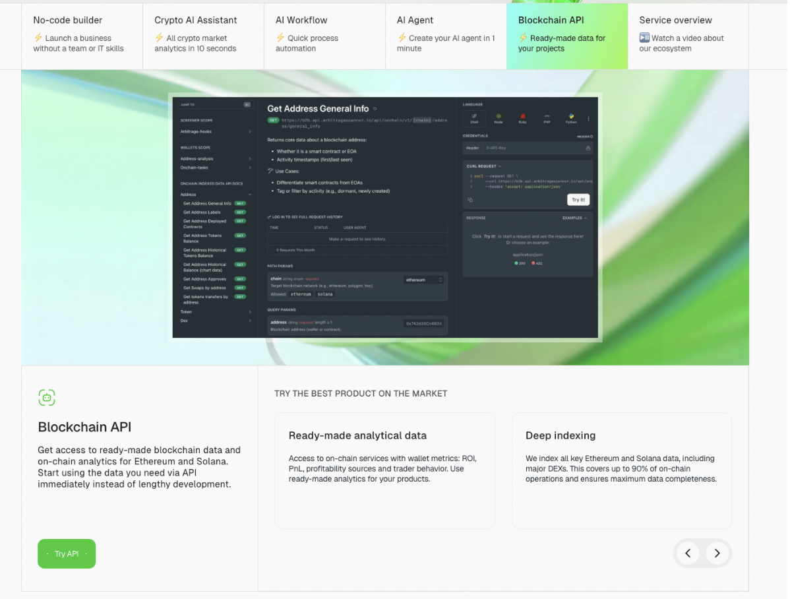
Task: Open the more languages three-dot menu
Action: point(589,119)
